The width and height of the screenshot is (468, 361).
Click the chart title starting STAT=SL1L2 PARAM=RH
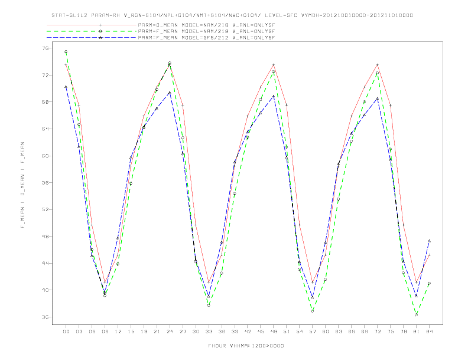[x=232, y=15]
